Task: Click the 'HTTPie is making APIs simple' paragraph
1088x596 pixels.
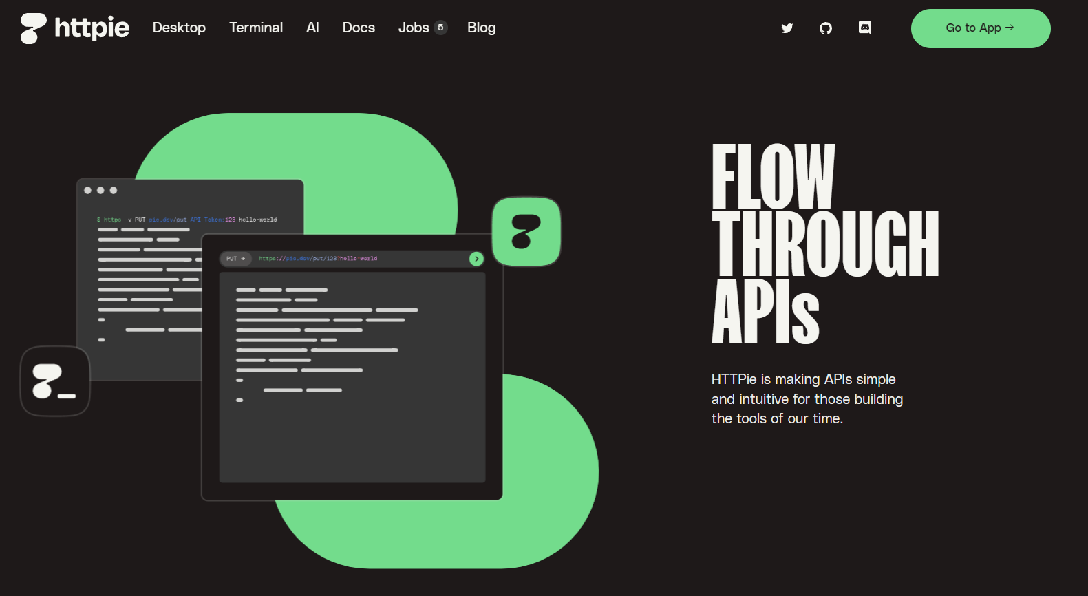Action: pyautogui.click(x=807, y=399)
